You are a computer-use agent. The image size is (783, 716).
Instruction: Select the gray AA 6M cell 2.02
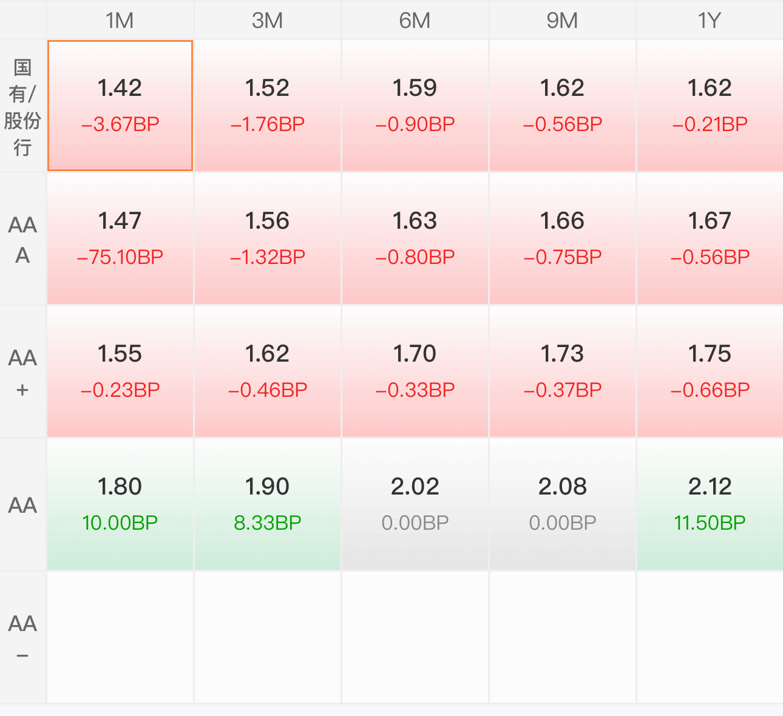pos(415,504)
